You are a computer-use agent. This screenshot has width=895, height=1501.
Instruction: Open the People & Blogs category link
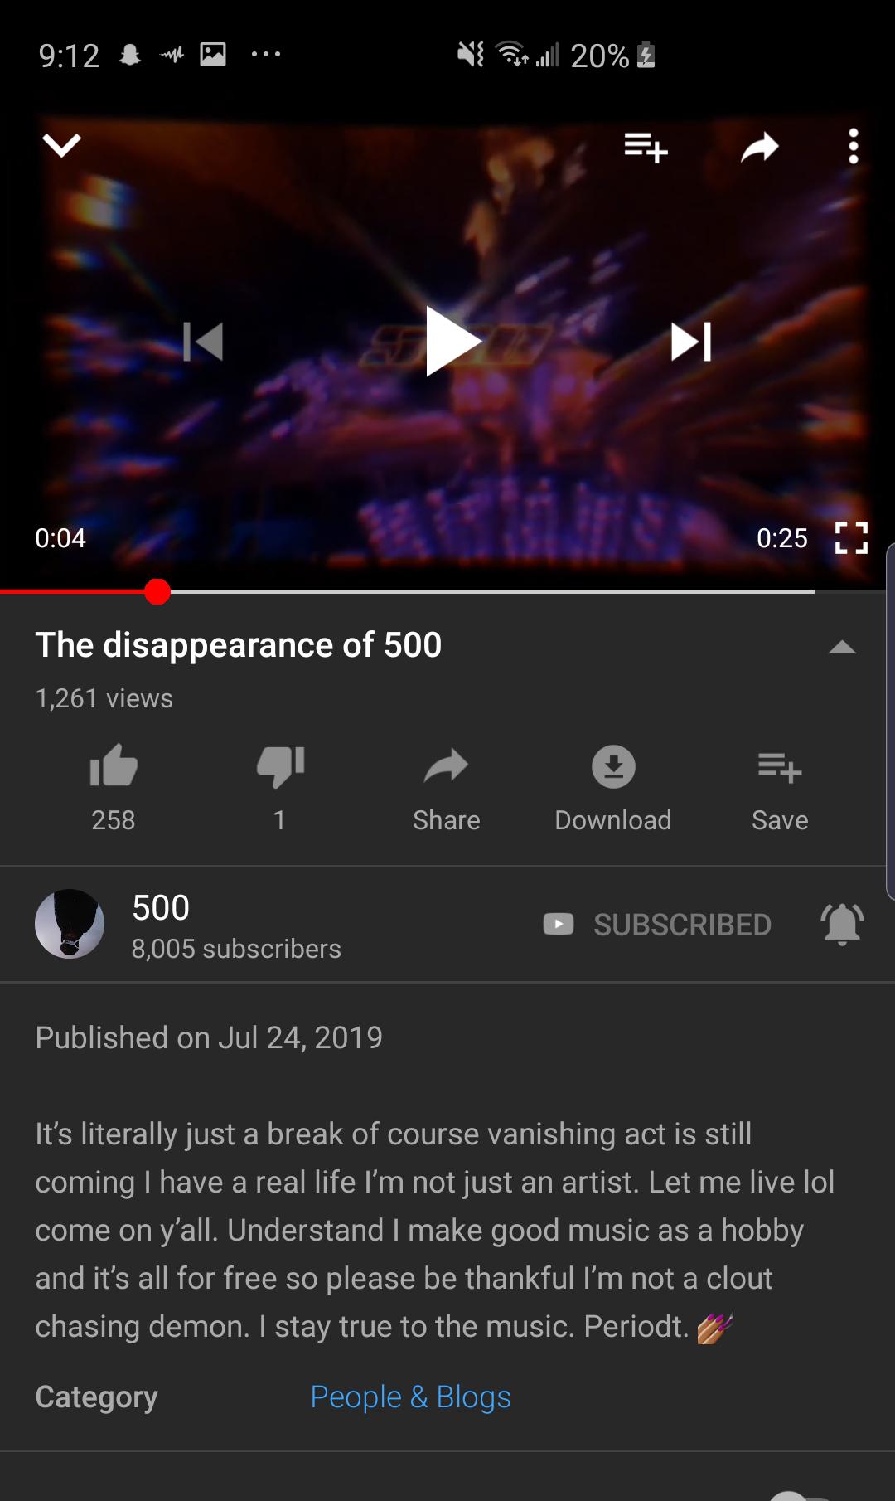(410, 1397)
